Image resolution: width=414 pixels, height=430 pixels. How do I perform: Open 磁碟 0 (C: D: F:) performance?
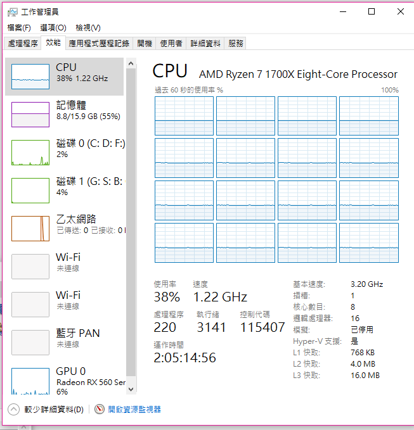click(65, 152)
